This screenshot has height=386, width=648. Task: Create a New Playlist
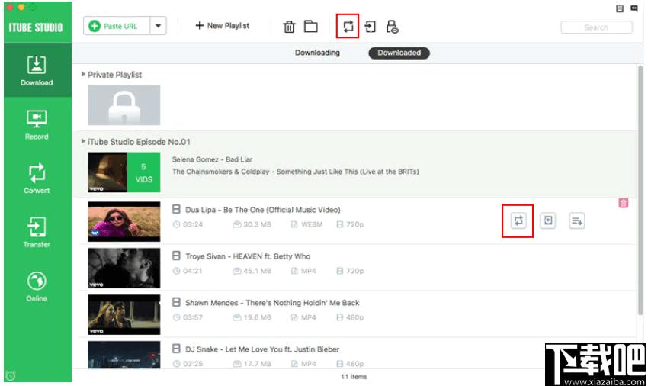click(x=223, y=26)
